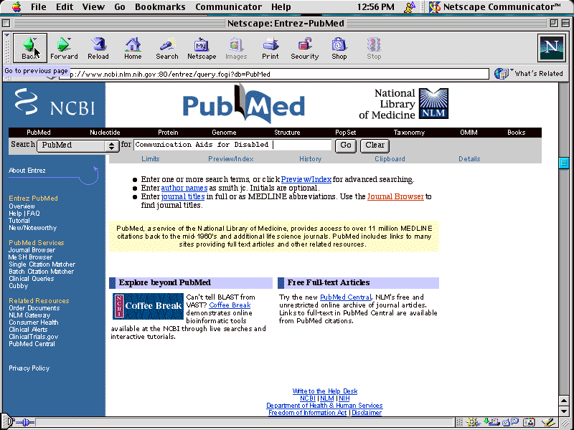The width and height of the screenshot is (574, 430).
Task: Open the Communicator menu
Action: coord(228,6)
